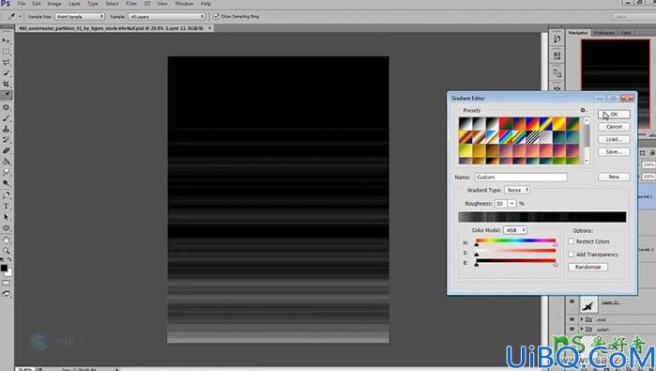Select the Lasso tool
Image resolution: width=656 pixels, height=371 pixels.
7,62
